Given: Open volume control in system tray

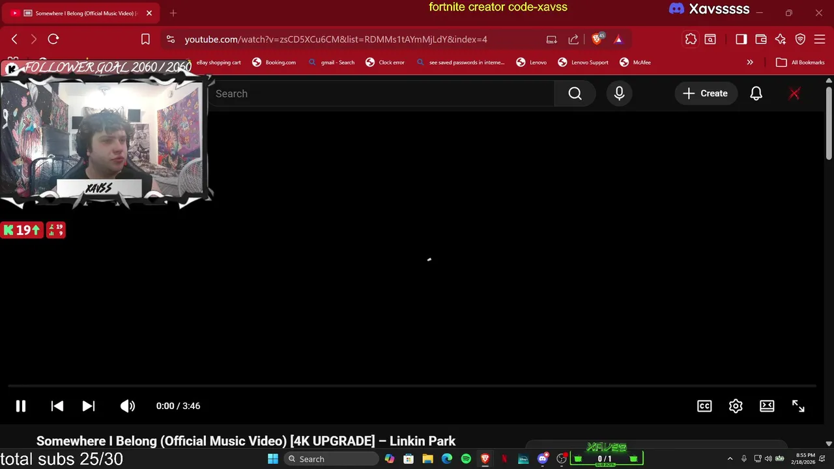Looking at the screenshot, I should (768, 459).
